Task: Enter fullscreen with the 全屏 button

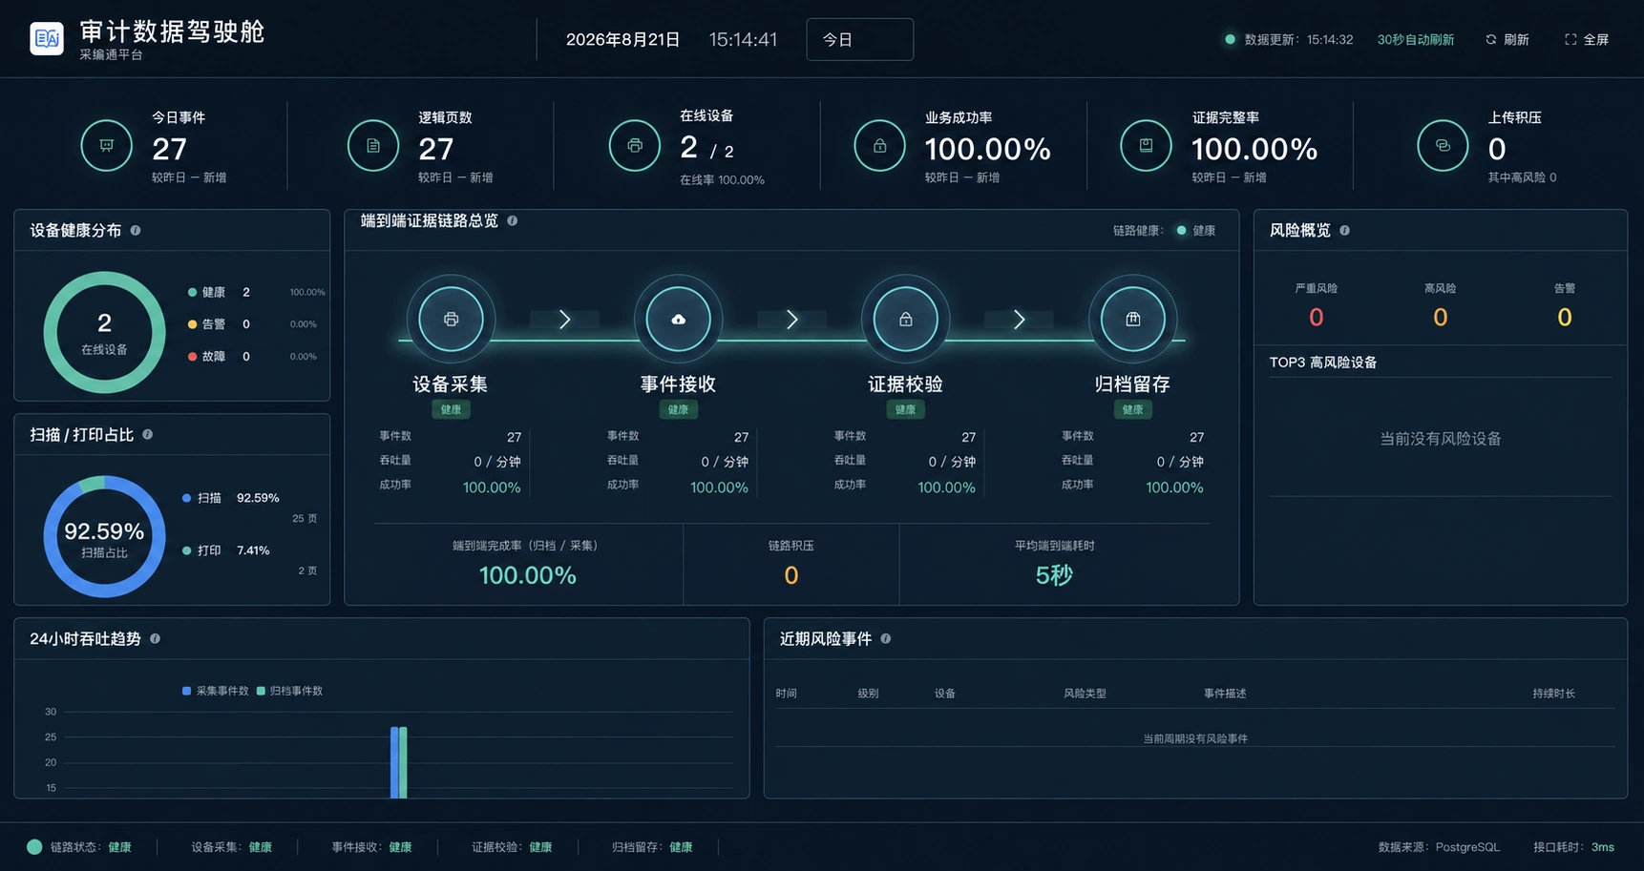Action: (1587, 39)
